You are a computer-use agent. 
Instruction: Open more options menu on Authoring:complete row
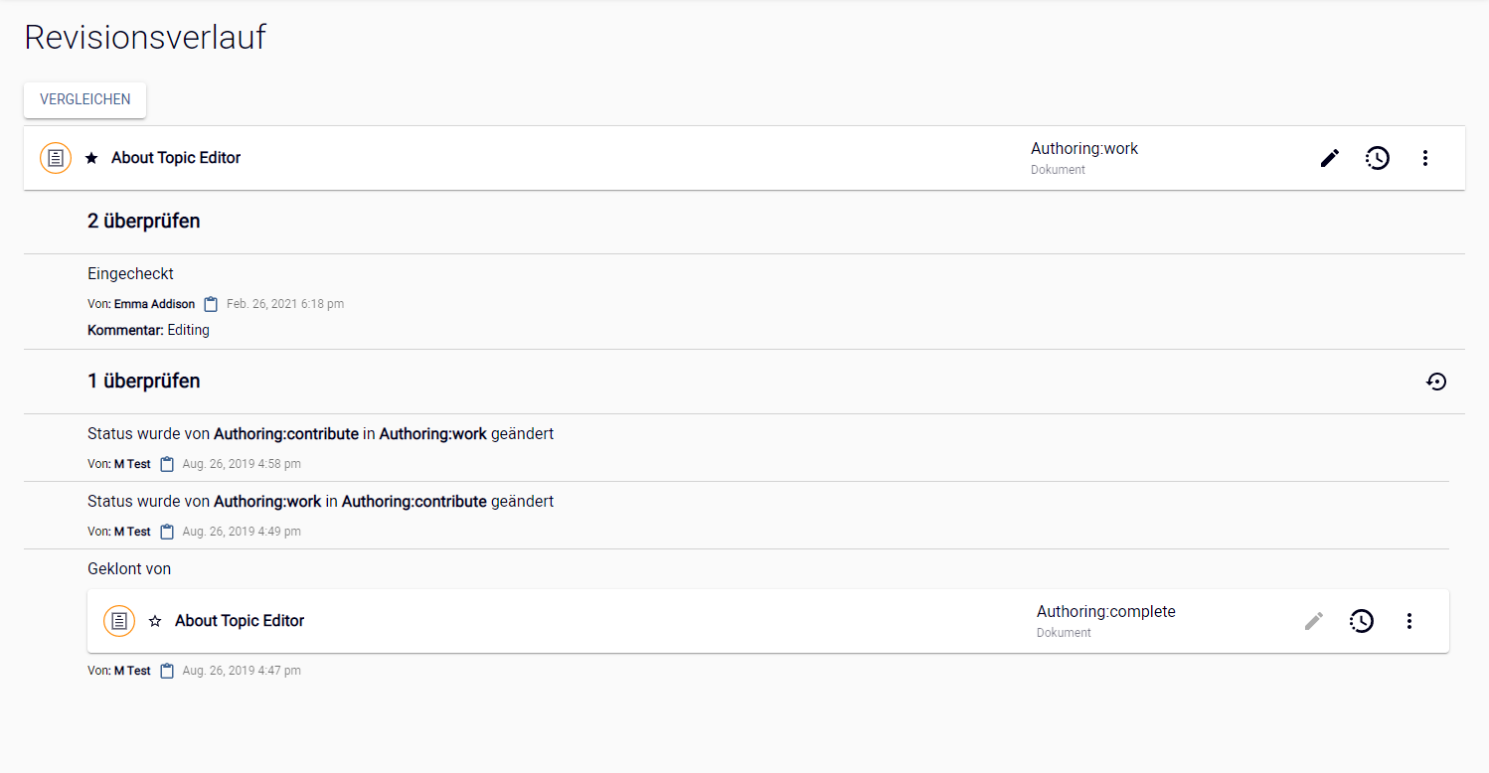point(1409,621)
